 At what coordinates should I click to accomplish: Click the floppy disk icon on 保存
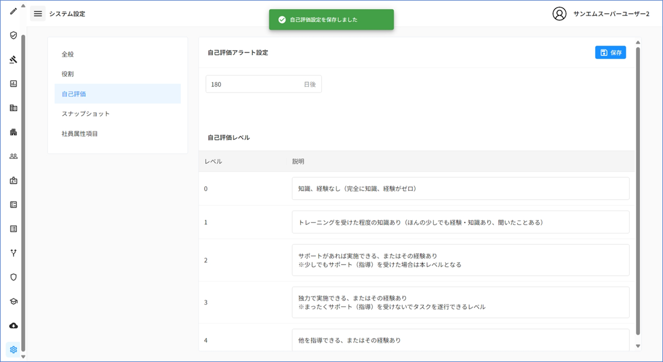(604, 53)
